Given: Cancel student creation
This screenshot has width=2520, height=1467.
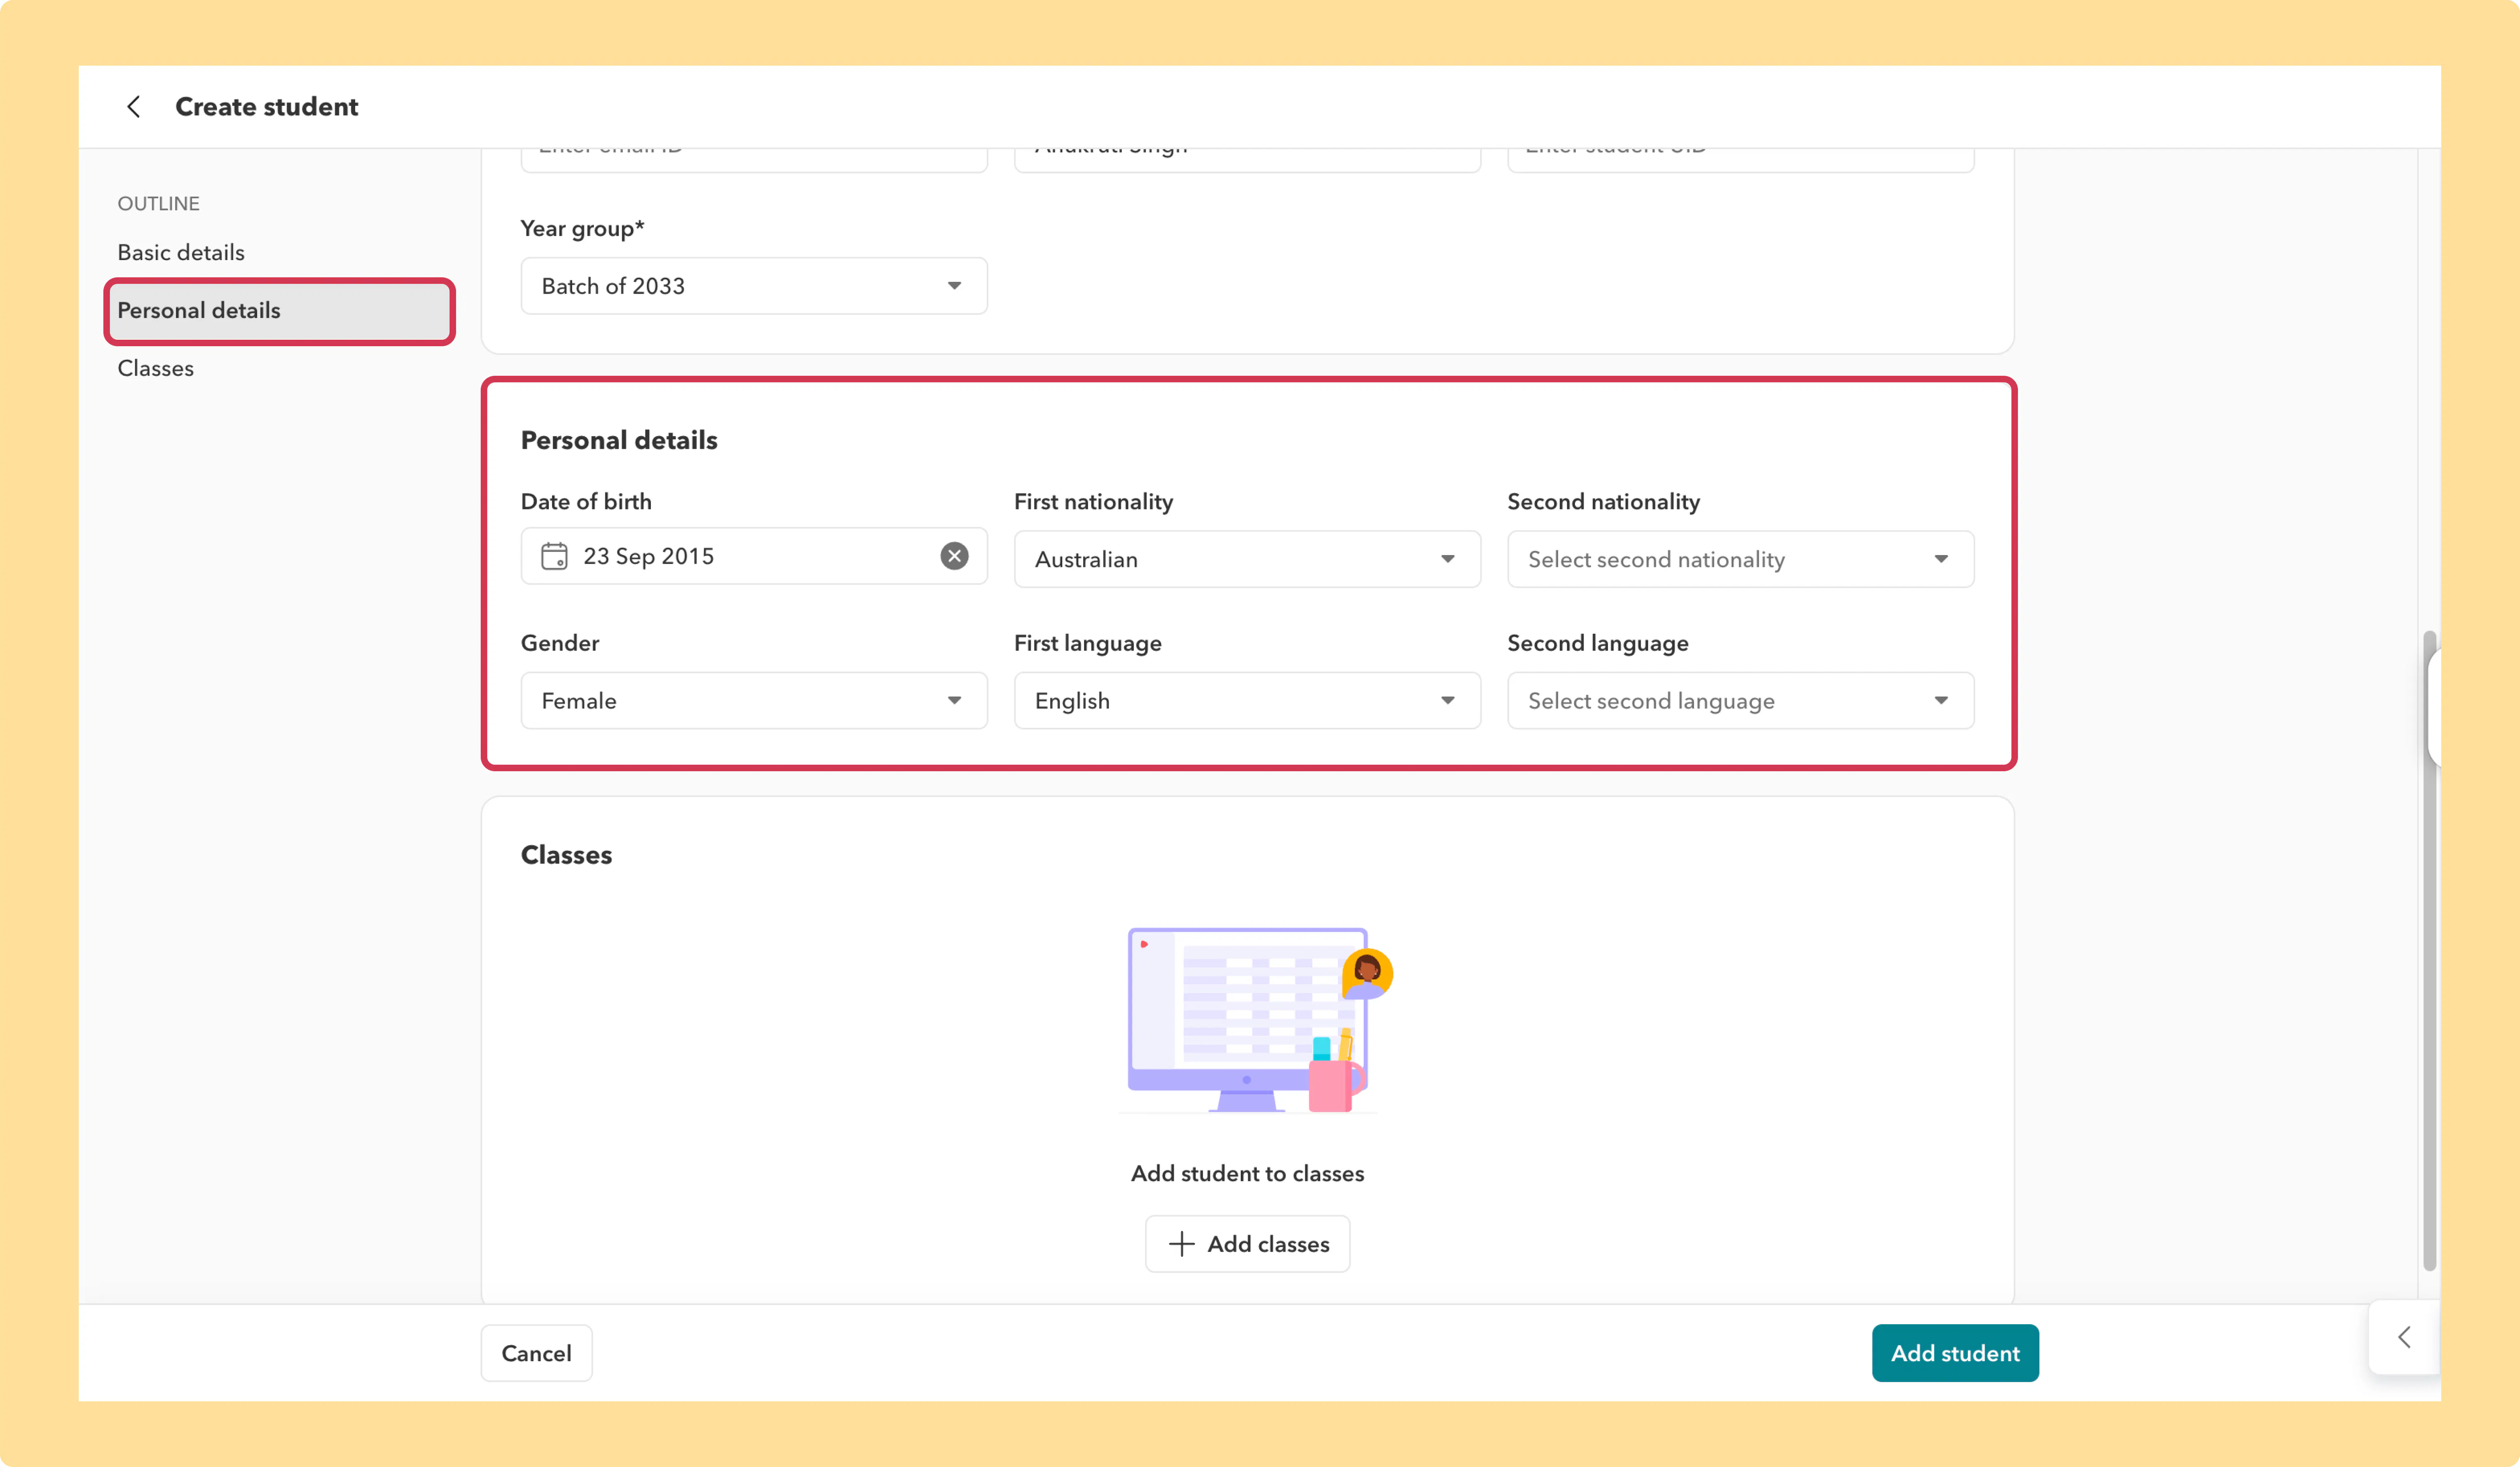Looking at the screenshot, I should pos(536,1353).
